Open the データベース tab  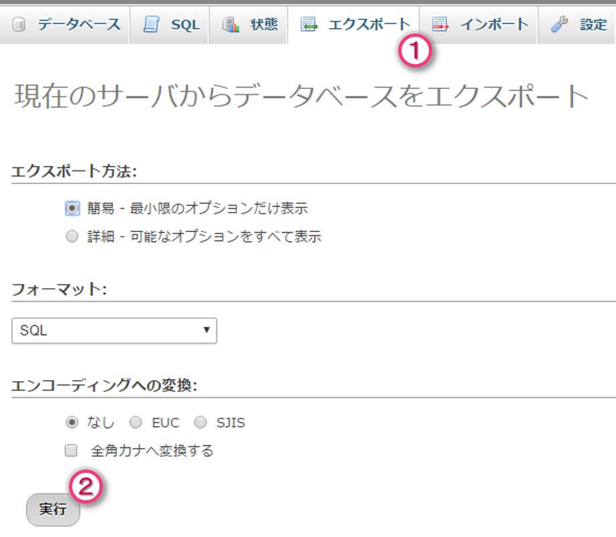click(64, 25)
